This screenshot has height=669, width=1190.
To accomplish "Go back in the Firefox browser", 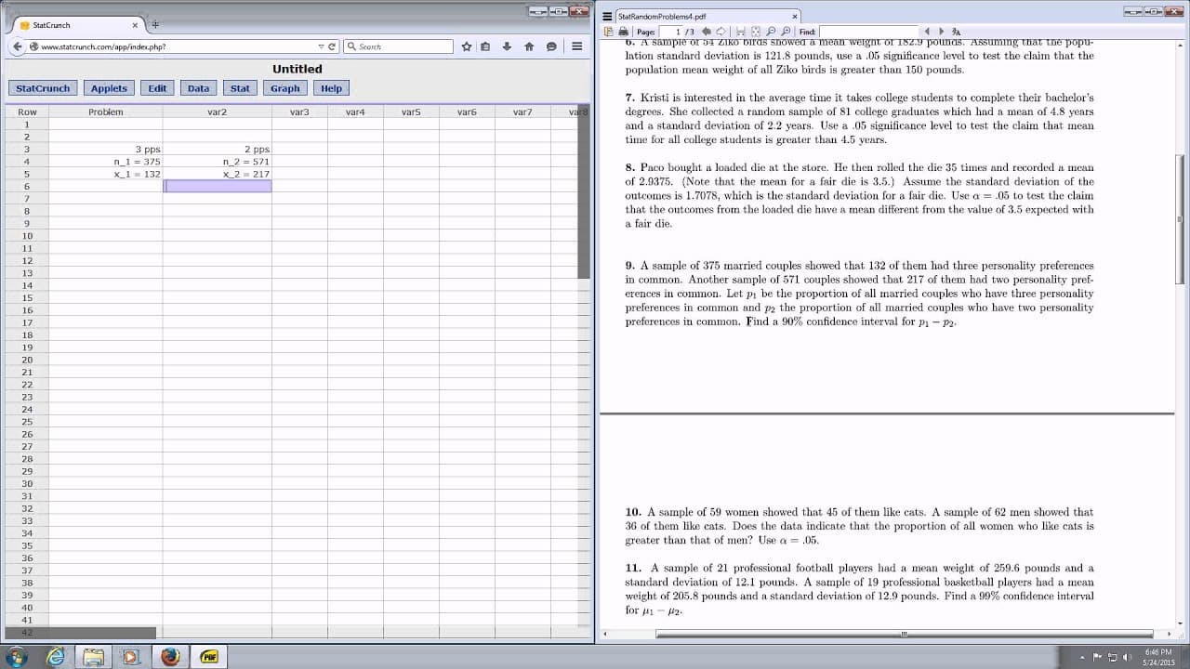I will (19, 46).
